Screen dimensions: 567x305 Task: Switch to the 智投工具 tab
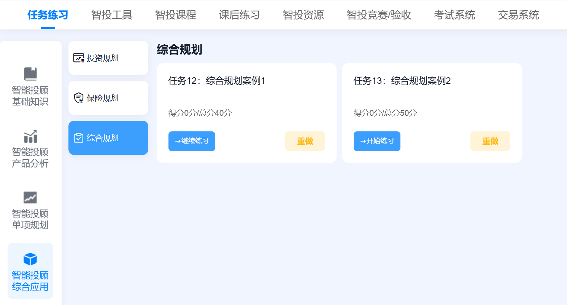111,15
